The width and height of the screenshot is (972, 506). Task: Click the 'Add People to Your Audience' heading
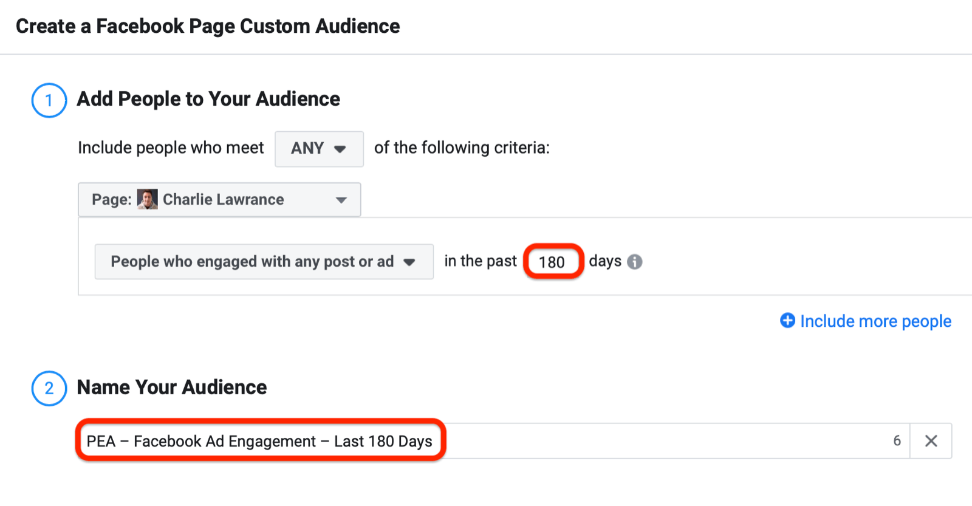point(208,99)
